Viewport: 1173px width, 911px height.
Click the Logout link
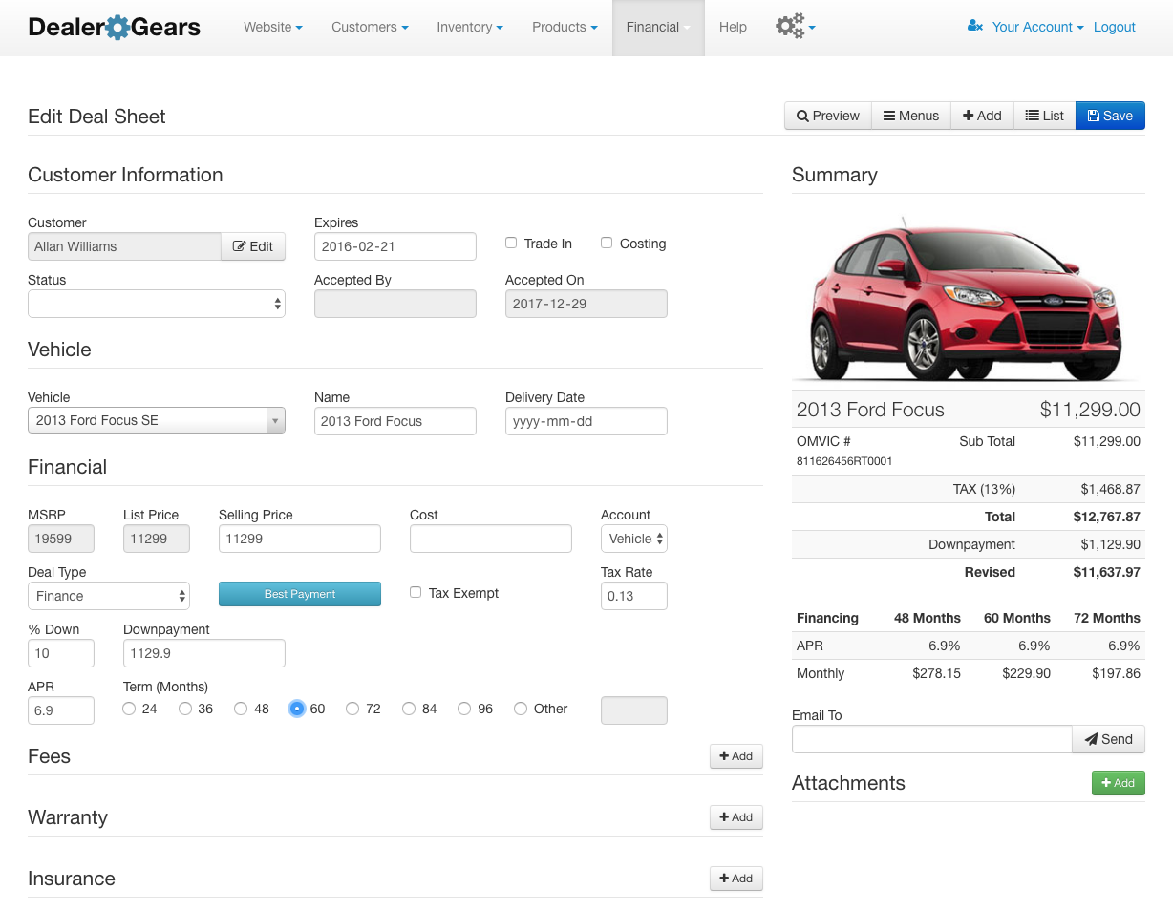point(1114,27)
